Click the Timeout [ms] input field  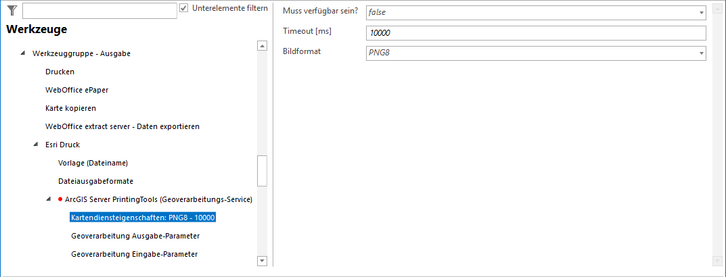point(535,33)
